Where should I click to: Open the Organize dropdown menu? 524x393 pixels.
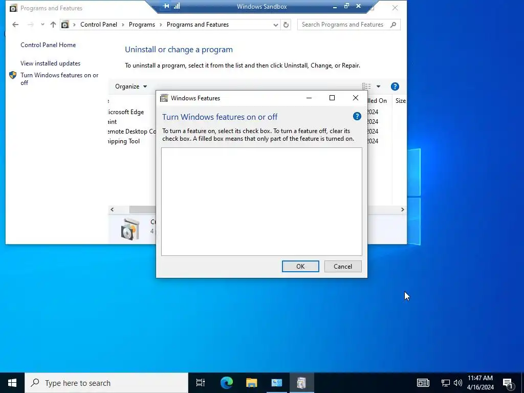[x=131, y=86]
